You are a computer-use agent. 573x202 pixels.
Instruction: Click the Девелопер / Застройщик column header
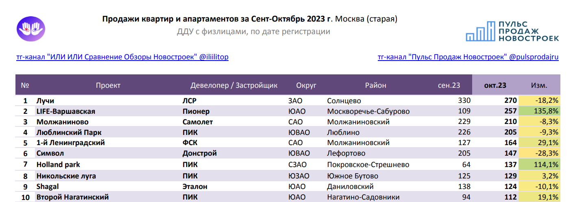click(234, 85)
